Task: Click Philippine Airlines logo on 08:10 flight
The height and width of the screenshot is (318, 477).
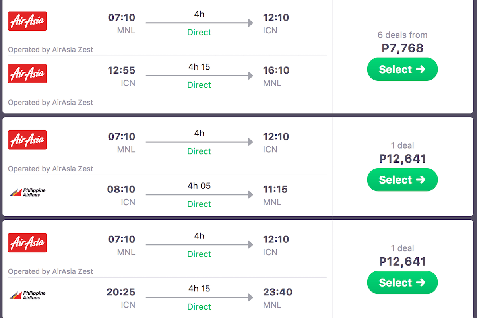Action: coord(27,193)
